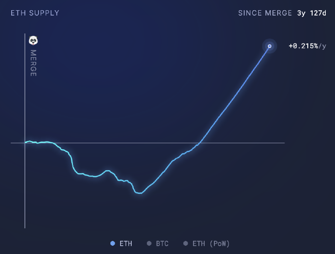Click the glowing endpoint dot of the supply line

tap(269, 46)
